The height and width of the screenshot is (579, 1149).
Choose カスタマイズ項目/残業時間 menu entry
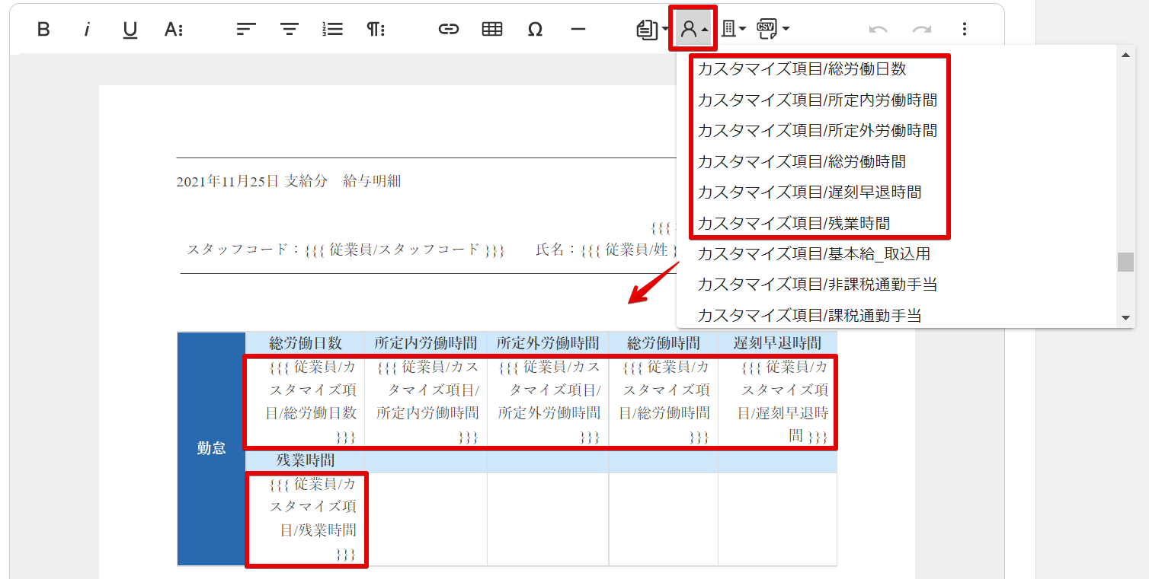tap(793, 223)
